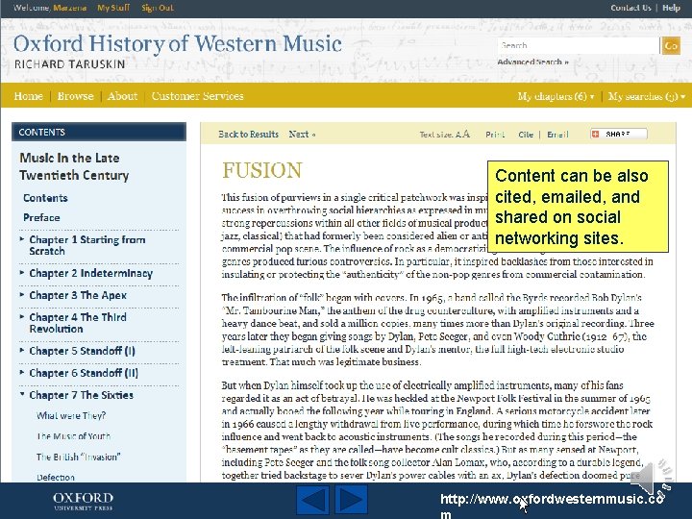Expand Chapter 2 Indeterminacy arrow
The width and height of the screenshot is (692, 519).
click(x=22, y=273)
